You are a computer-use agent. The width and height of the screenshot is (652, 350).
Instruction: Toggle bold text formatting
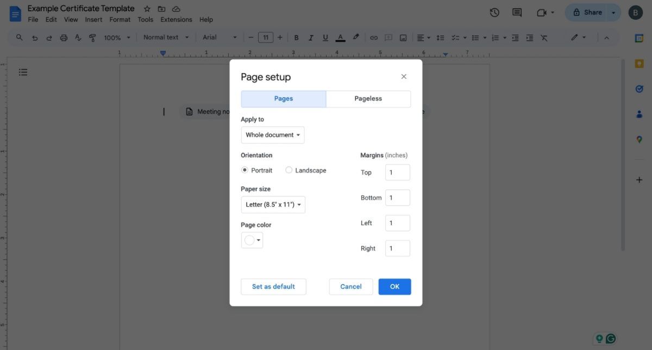296,37
